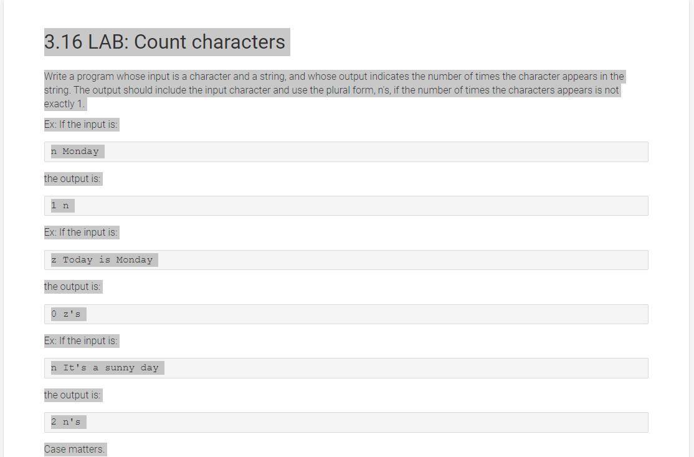Image resolution: width=694 pixels, height=457 pixels.
Task: Click the 'z Today is Monday' example box
Action: [346, 260]
